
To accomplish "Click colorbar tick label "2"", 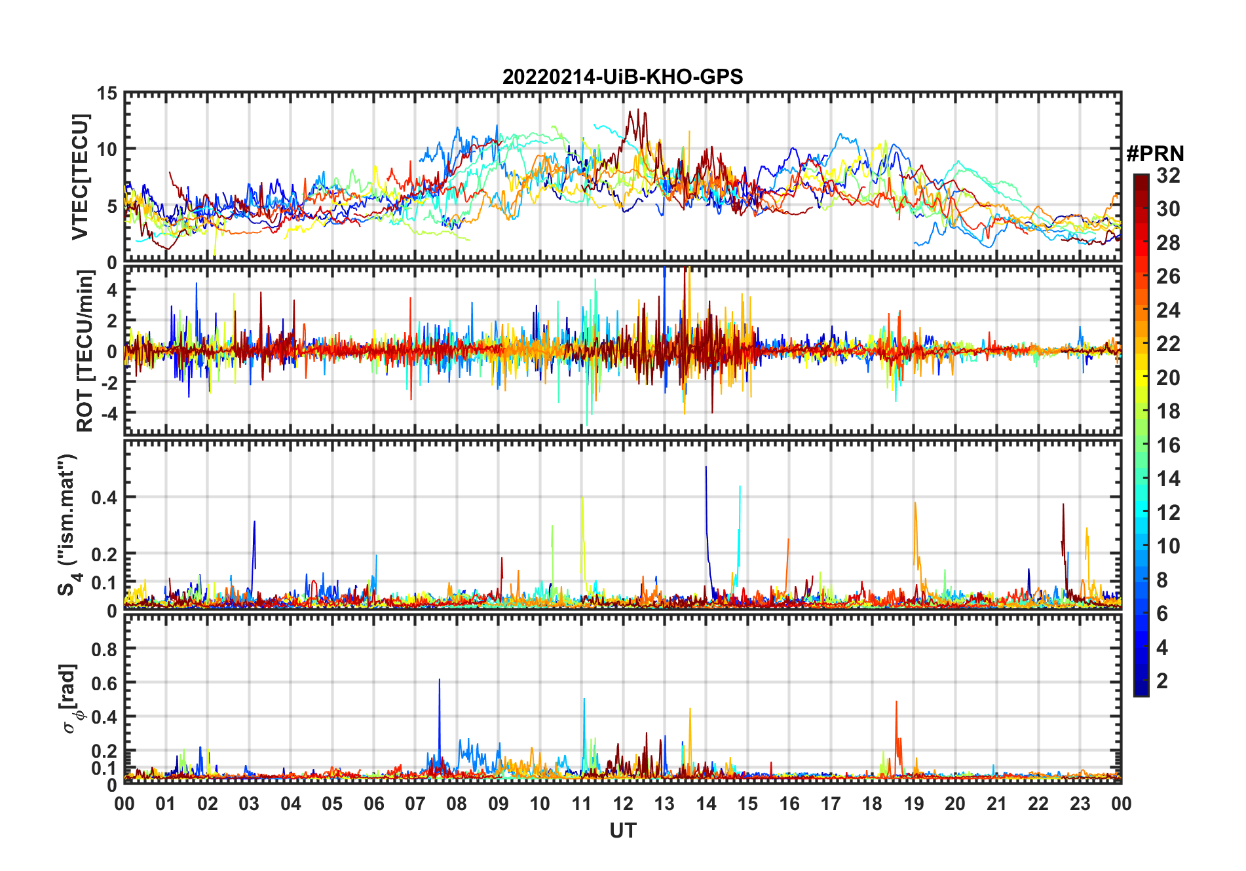I will [1162, 681].
